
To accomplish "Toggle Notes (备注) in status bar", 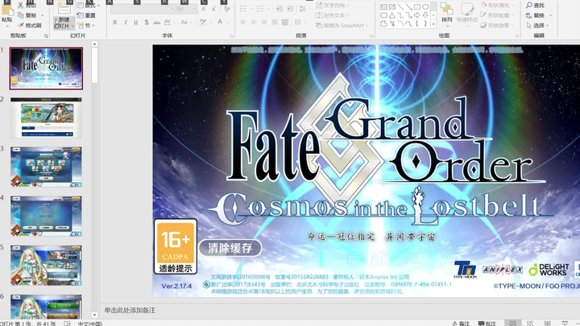I will click(461, 324).
